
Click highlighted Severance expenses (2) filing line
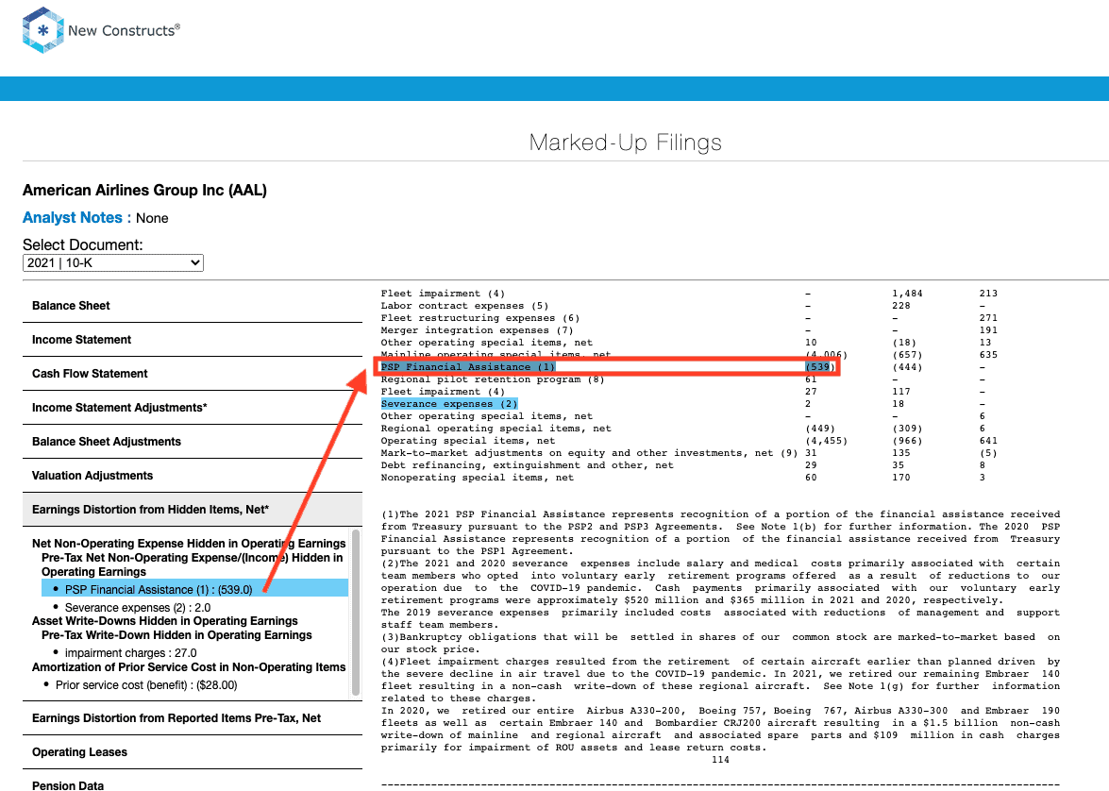click(x=449, y=404)
